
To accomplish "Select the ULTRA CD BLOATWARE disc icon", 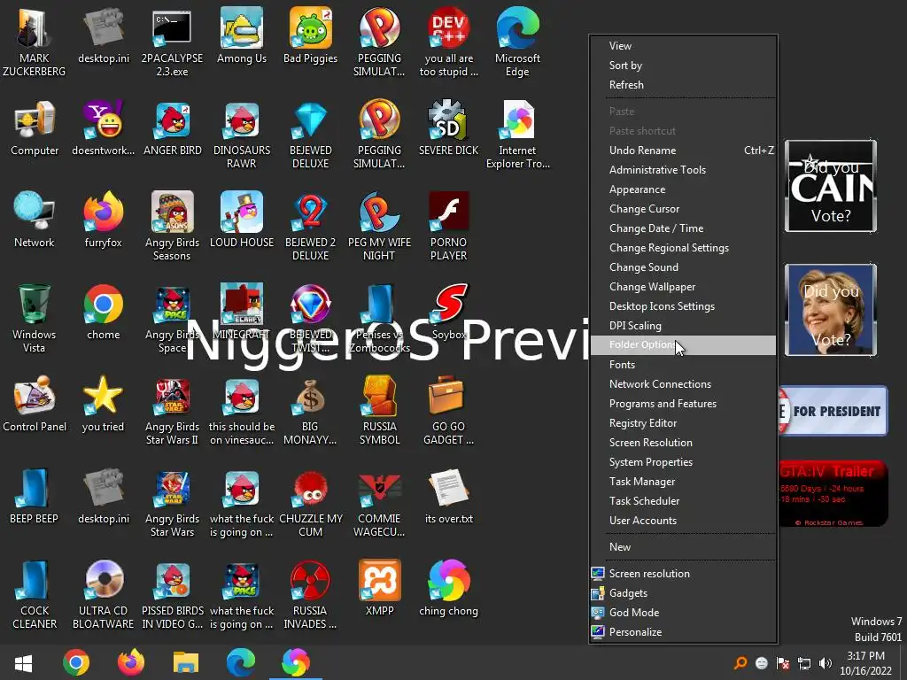I will click(x=104, y=594).
